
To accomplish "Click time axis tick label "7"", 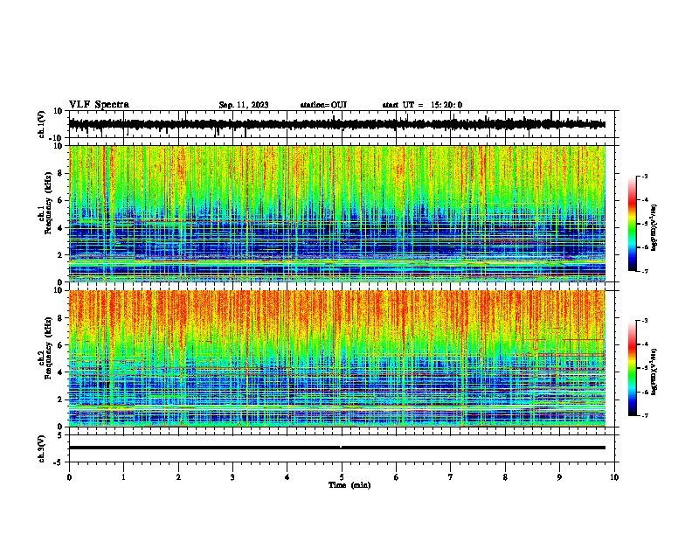I will (x=451, y=477).
